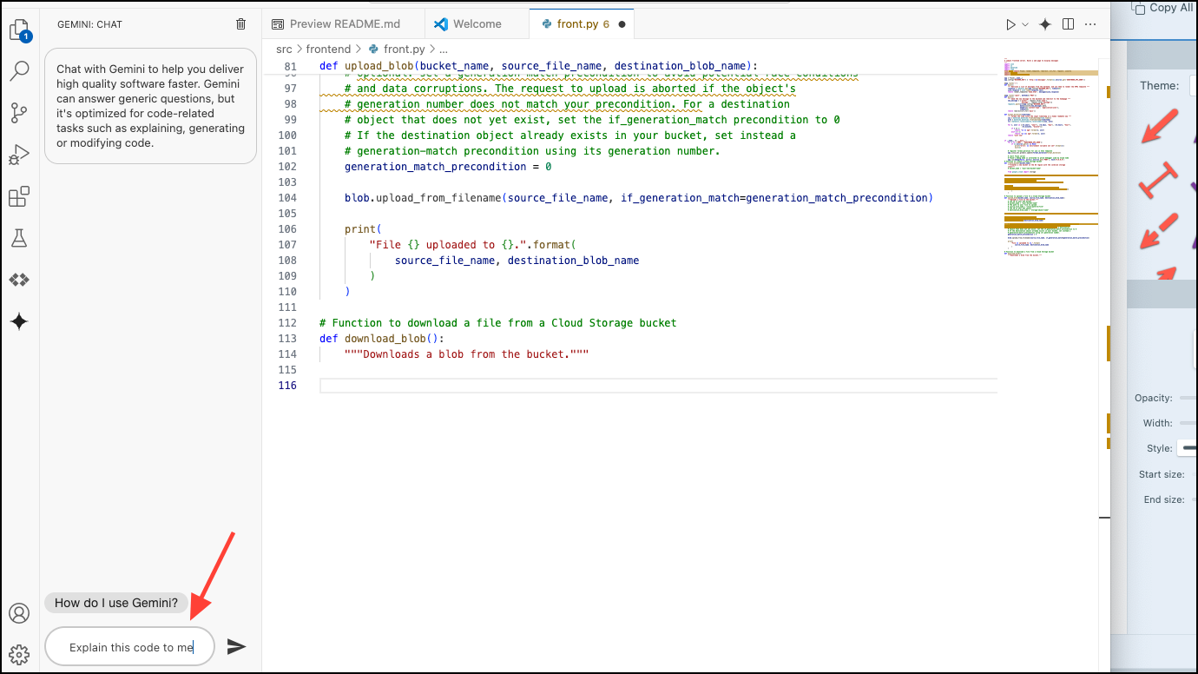Split the editor with the split icon
The width and height of the screenshot is (1198, 674).
pyautogui.click(x=1069, y=24)
